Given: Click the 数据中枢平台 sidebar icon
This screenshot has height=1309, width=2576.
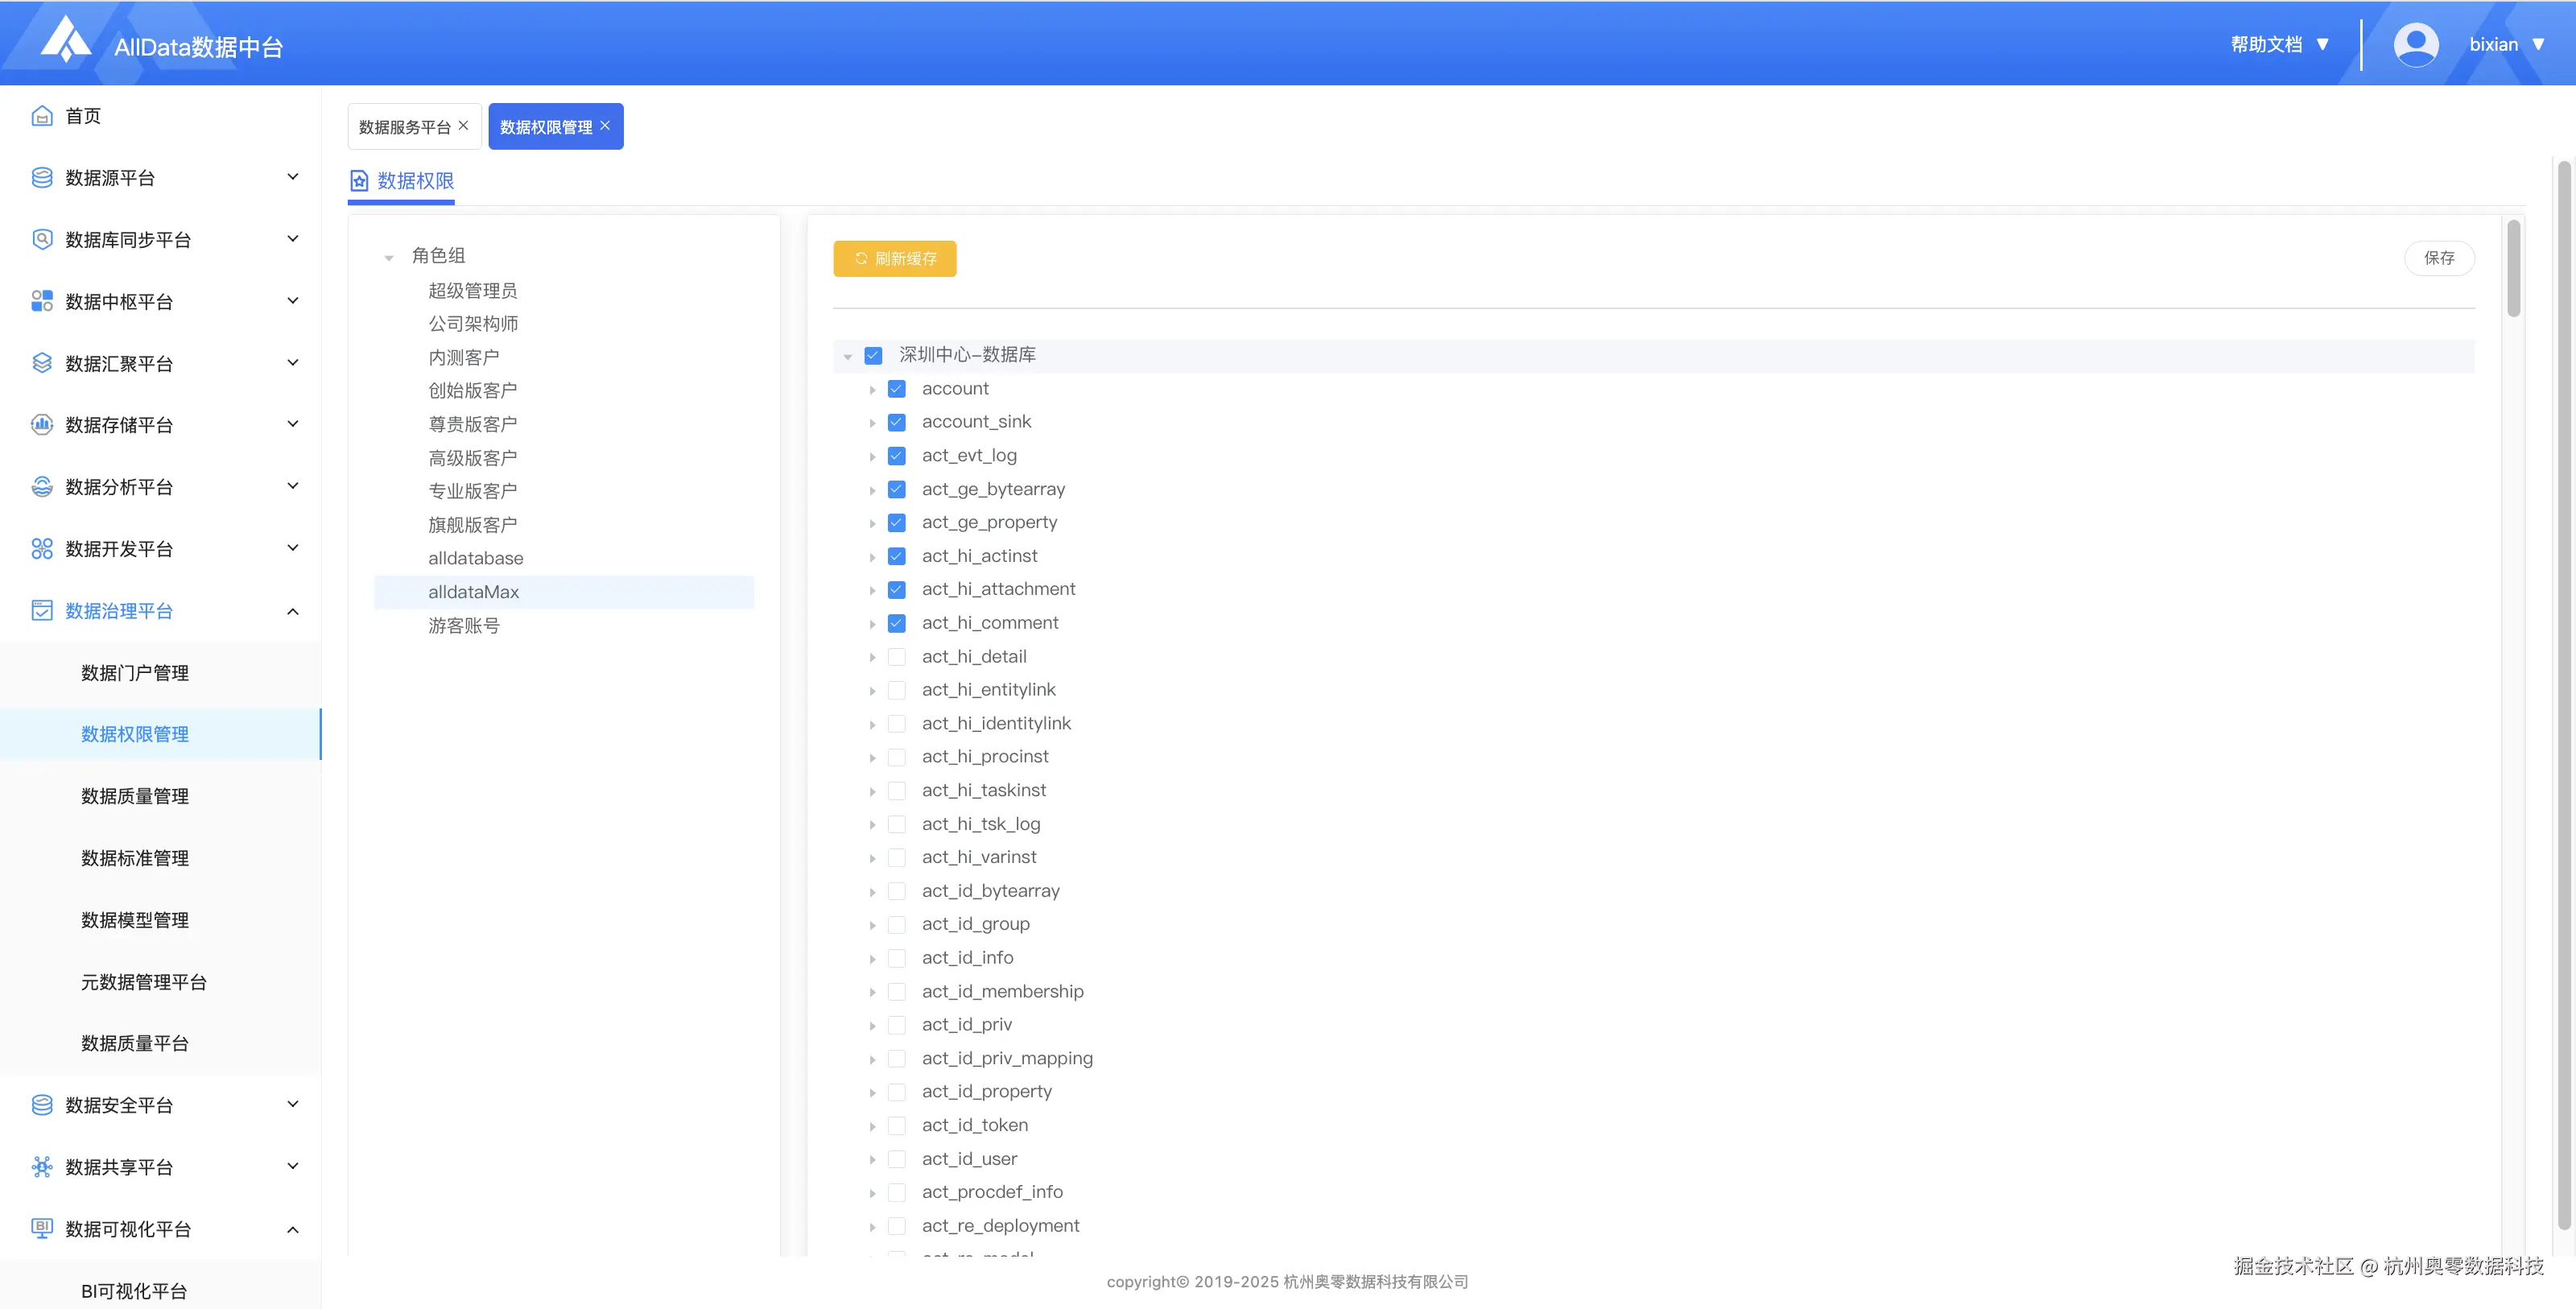Looking at the screenshot, I should (x=42, y=301).
